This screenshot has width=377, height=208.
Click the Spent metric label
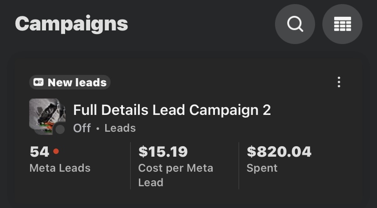click(x=262, y=168)
